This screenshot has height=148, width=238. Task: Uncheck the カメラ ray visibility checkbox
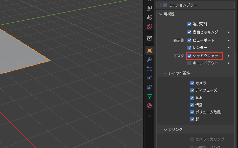pos(192,83)
